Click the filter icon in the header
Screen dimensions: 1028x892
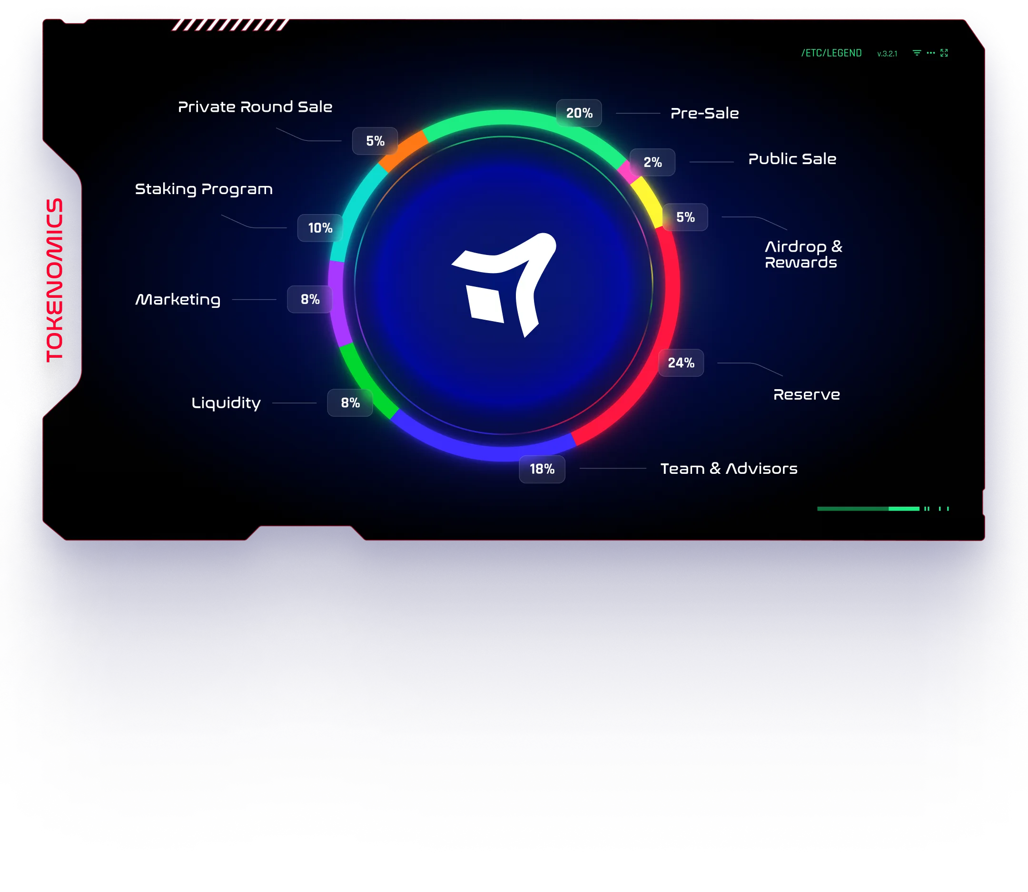pyautogui.click(x=917, y=53)
